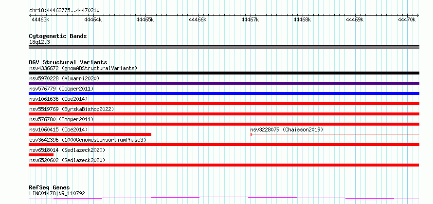The height and width of the screenshot is (204, 433).
Task: Open variant nsv6518014 (Sedlazeck2020) label
Action: (x=67, y=150)
